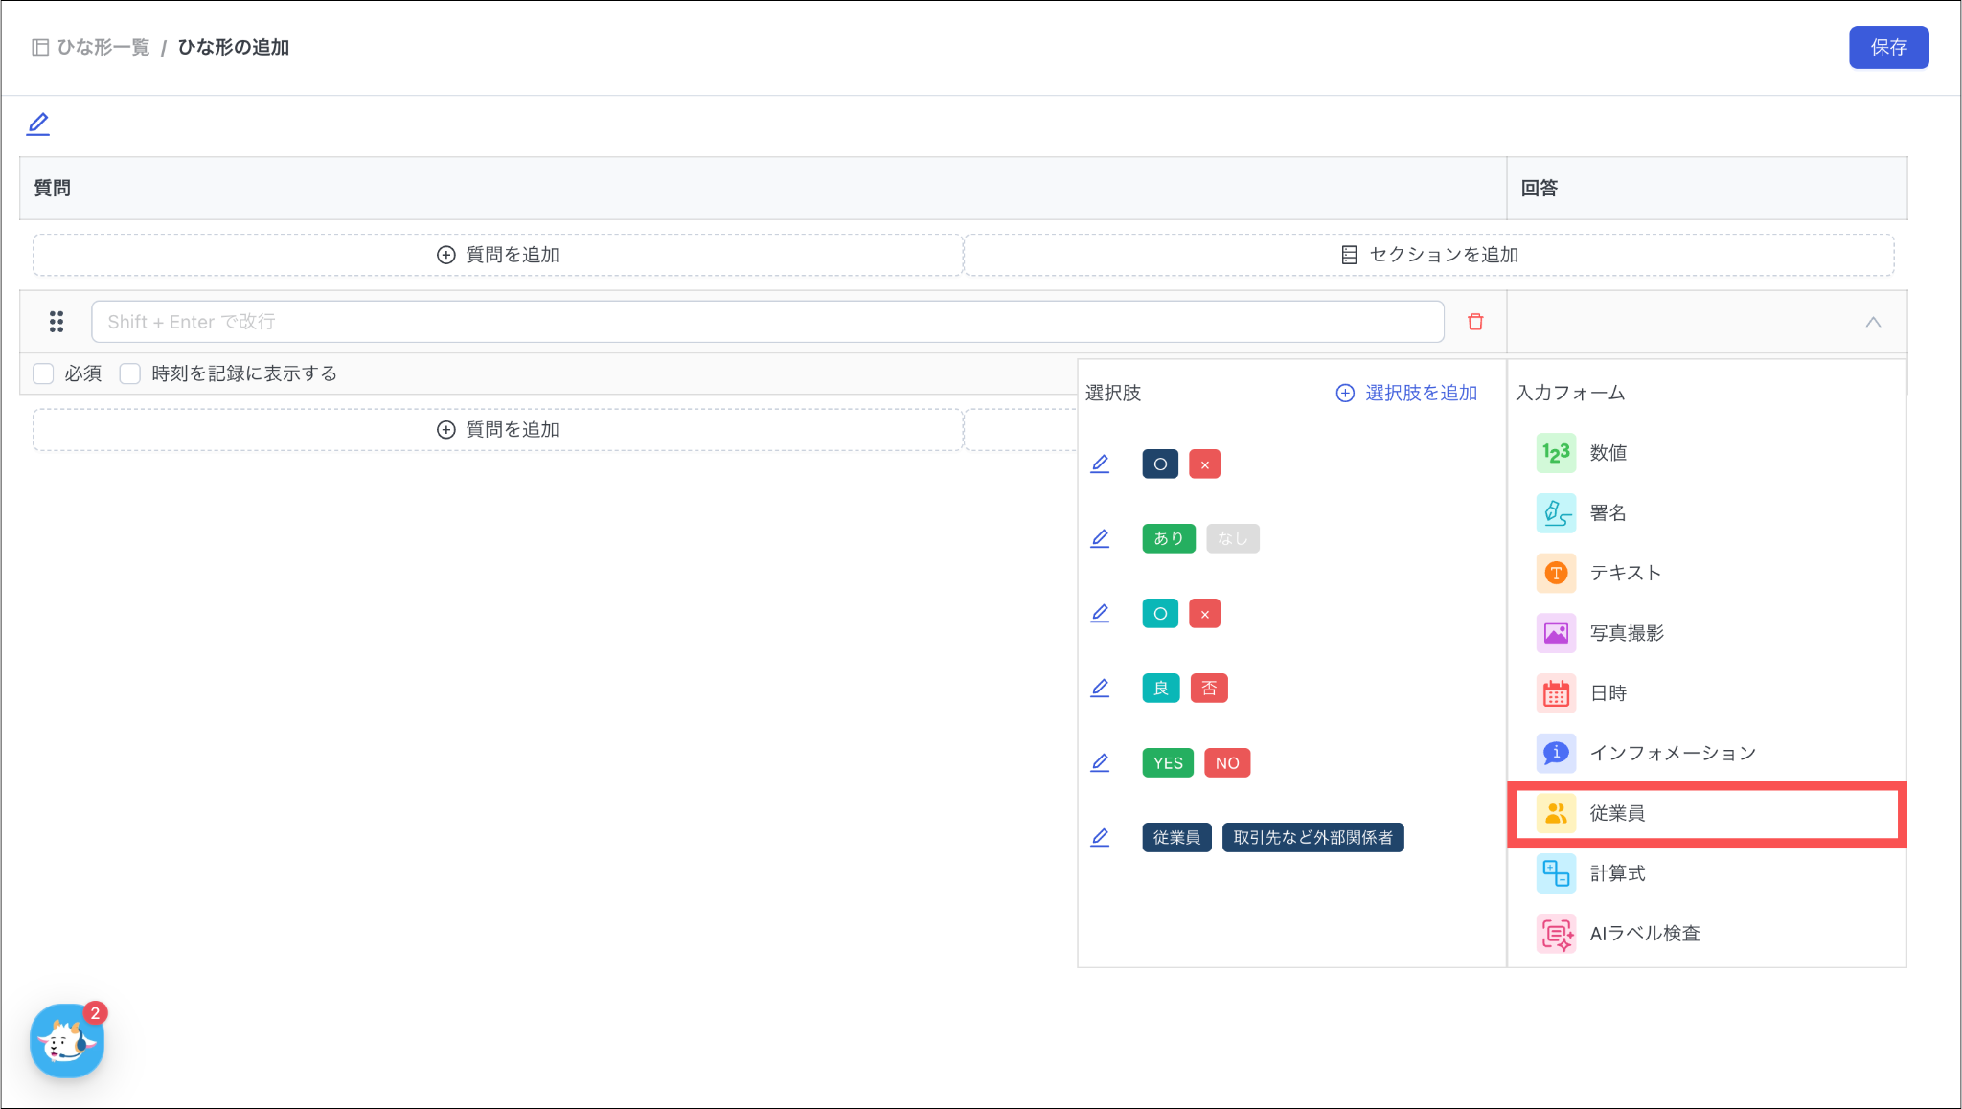Select the 数値 numeric input form
The width and height of the screenshot is (1962, 1109).
pos(1608,453)
